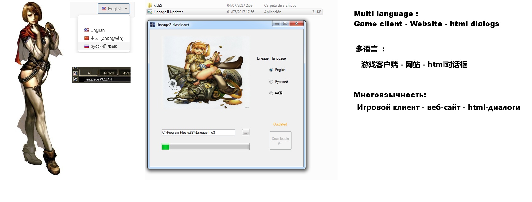Switch to the All chat tab
The image size is (532, 202).
tap(89, 73)
